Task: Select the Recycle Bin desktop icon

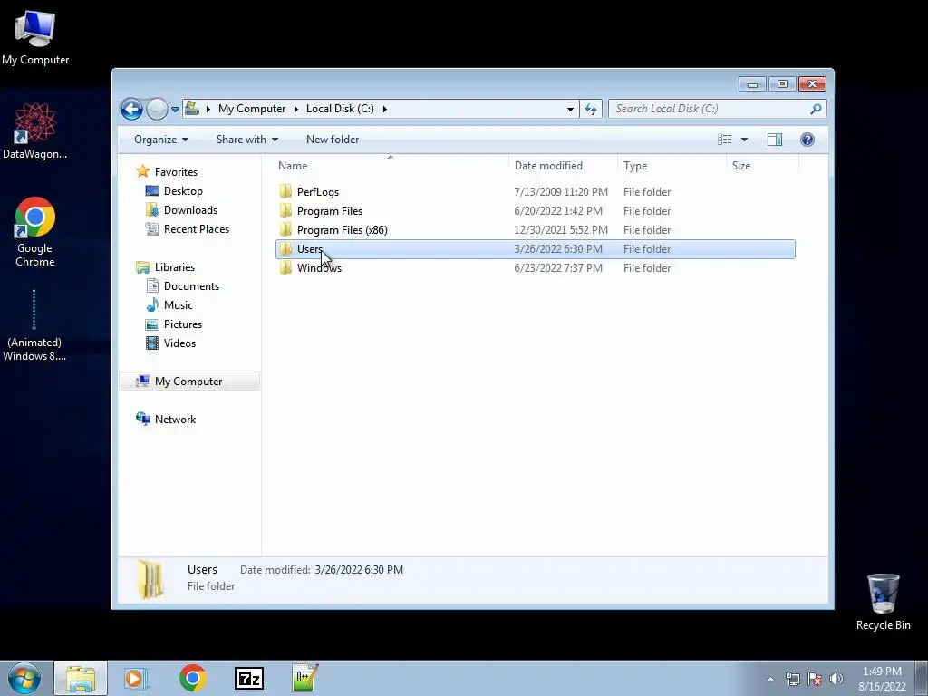Action: click(883, 603)
